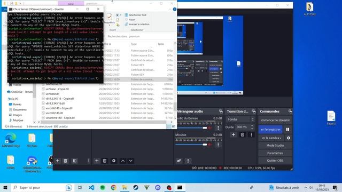Open OBS Paramètres button
This screenshot has height=192, width=342.
click(275, 153)
